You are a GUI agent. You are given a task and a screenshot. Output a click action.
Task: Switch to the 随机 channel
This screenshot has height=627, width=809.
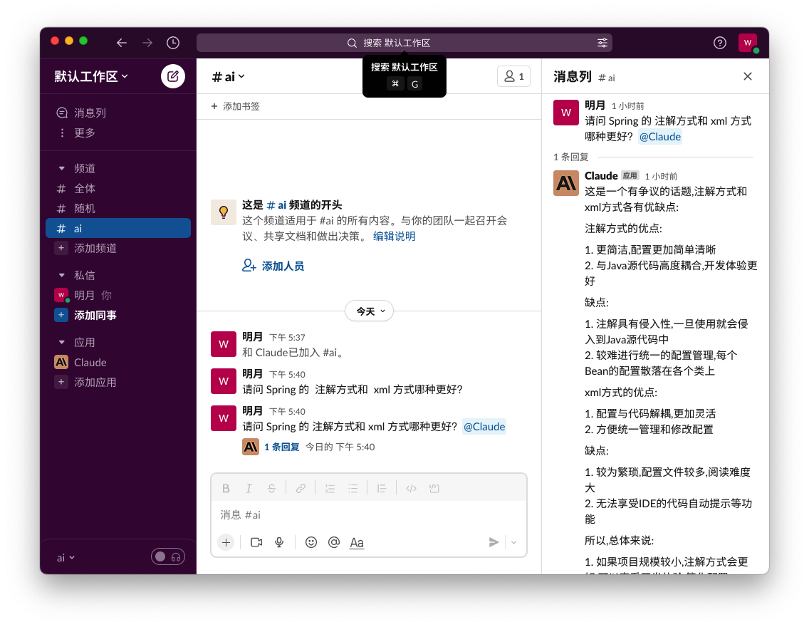click(118, 209)
